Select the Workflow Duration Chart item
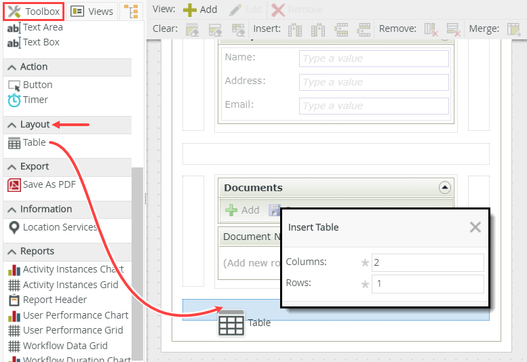Image resolution: width=527 pixels, height=362 pixels. (x=69, y=359)
